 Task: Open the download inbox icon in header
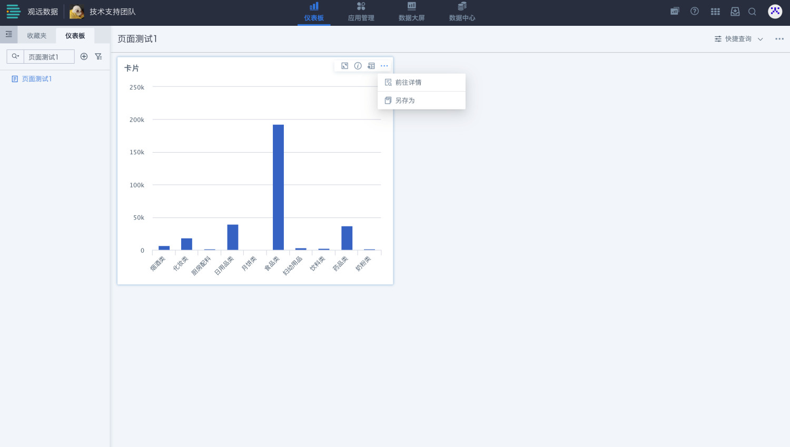coord(735,12)
